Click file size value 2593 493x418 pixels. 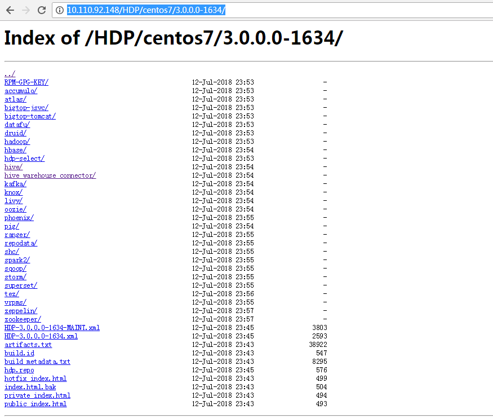pos(320,336)
